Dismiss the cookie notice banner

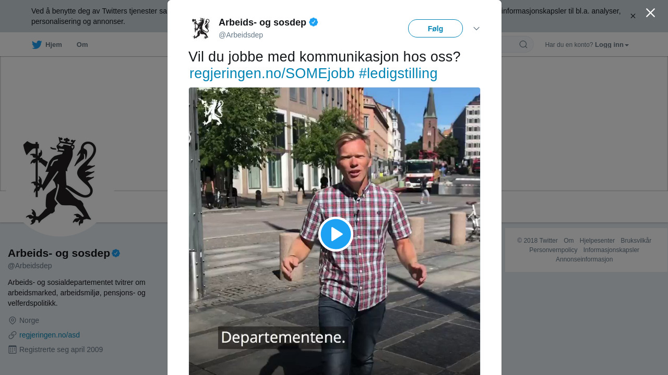pyautogui.click(x=633, y=16)
